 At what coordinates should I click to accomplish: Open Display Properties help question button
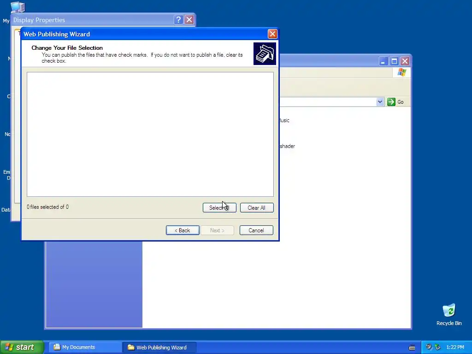178,20
